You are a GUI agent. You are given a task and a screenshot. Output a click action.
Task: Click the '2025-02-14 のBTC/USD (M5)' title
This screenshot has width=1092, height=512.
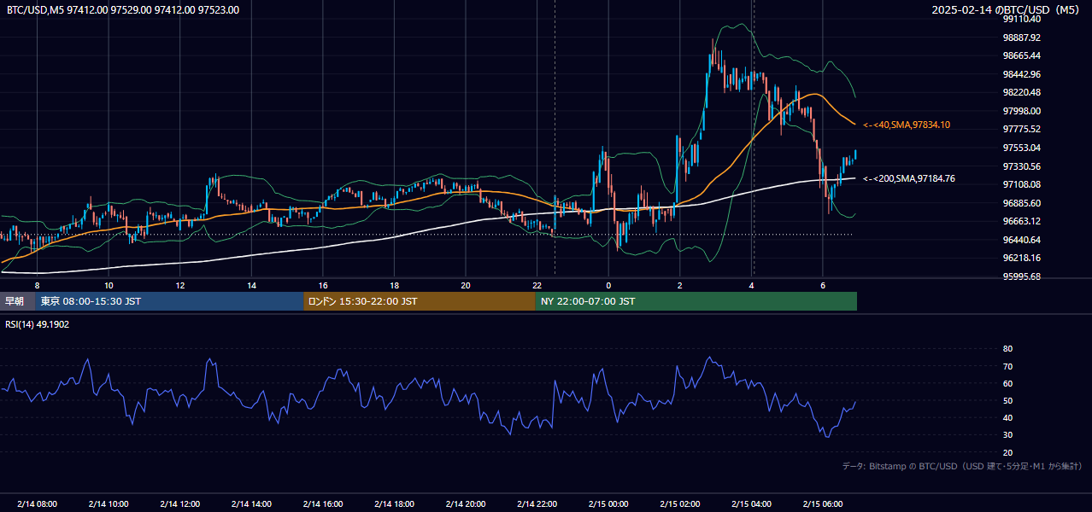[1007, 9]
